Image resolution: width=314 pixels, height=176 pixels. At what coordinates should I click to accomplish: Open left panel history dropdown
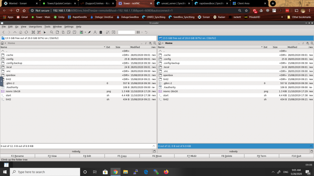click(x=150, y=43)
